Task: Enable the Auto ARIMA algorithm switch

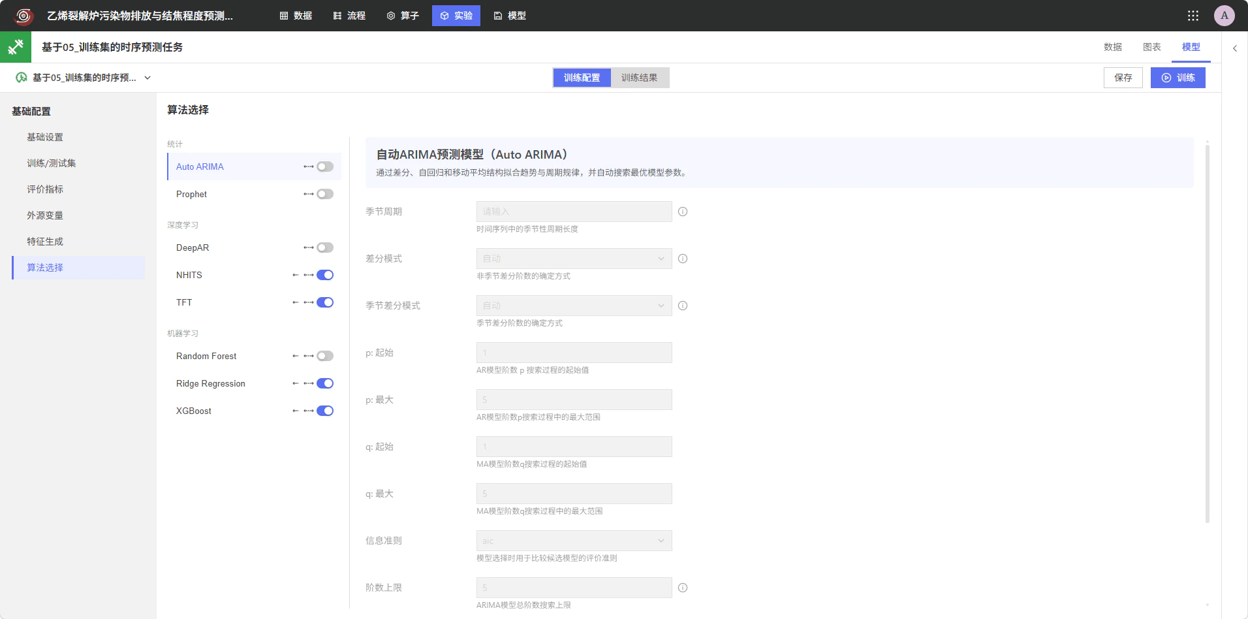Action: click(325, 167)
